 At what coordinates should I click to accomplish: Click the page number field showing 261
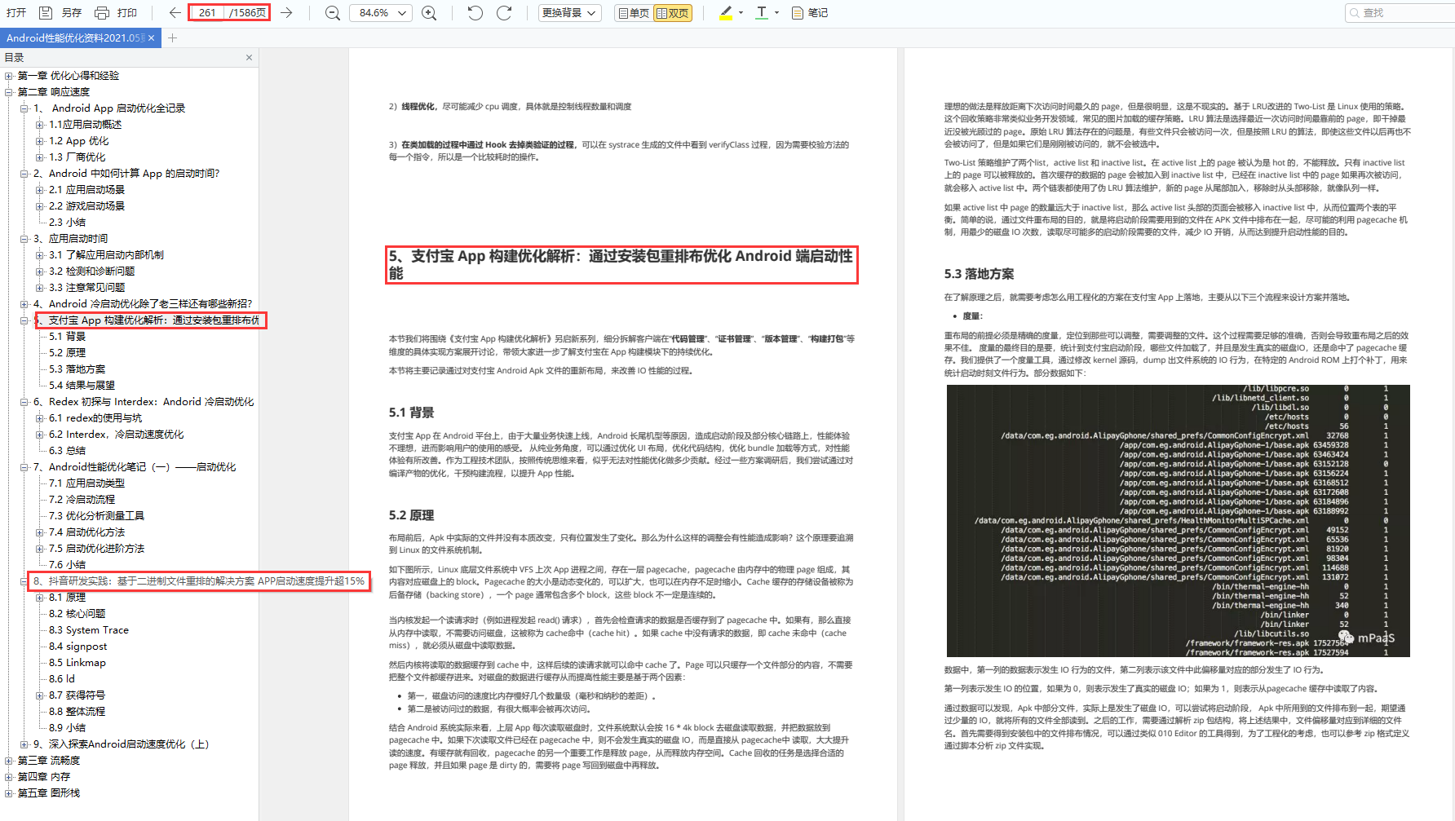(207, 13)
